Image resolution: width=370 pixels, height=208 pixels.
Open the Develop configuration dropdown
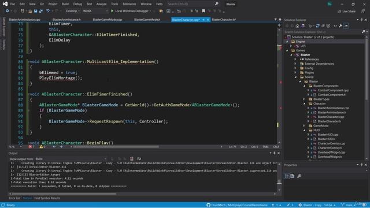click(x=72, y=11)
